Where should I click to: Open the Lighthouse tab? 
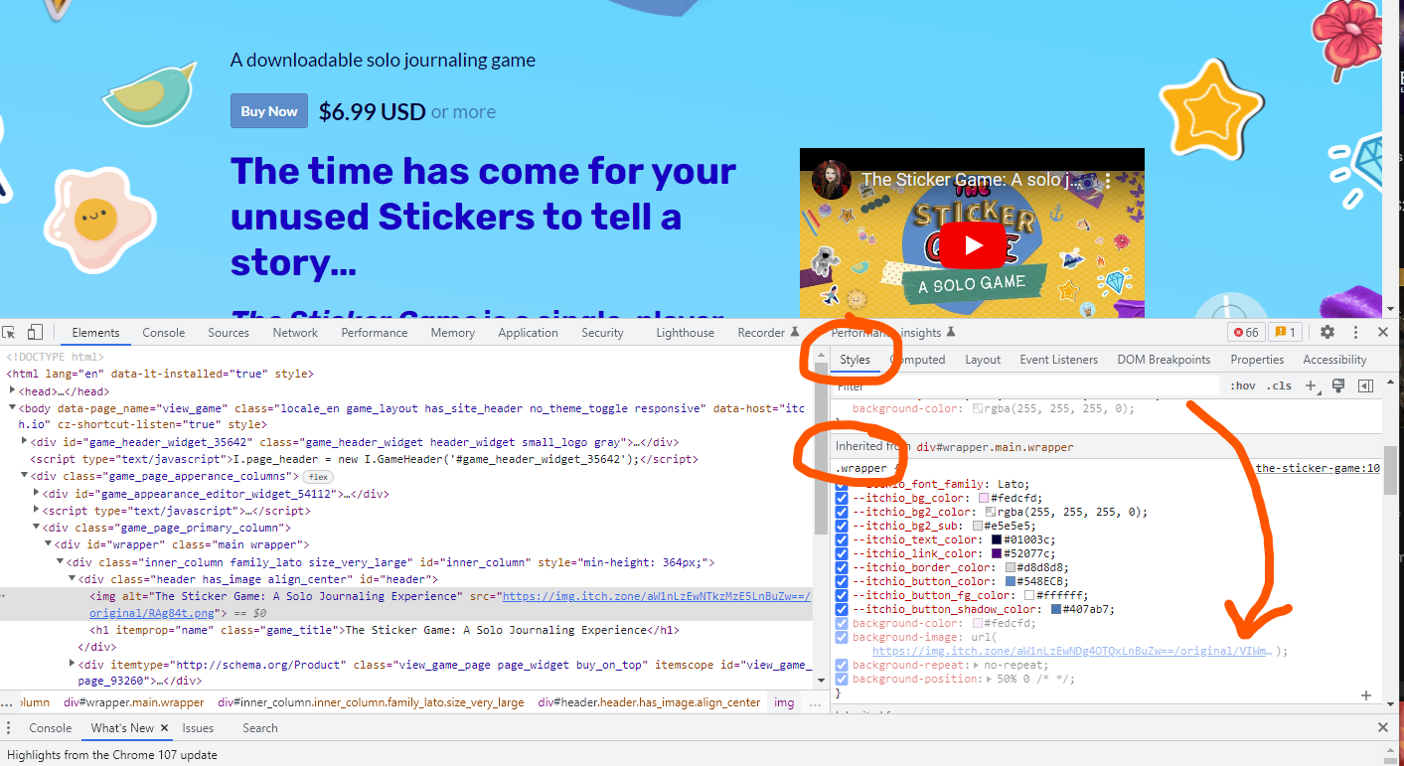[685, 332]
